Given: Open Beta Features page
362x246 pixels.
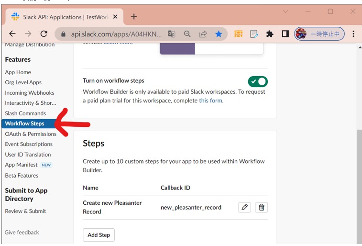Looking at the screenshot, I should coord(22,176).
